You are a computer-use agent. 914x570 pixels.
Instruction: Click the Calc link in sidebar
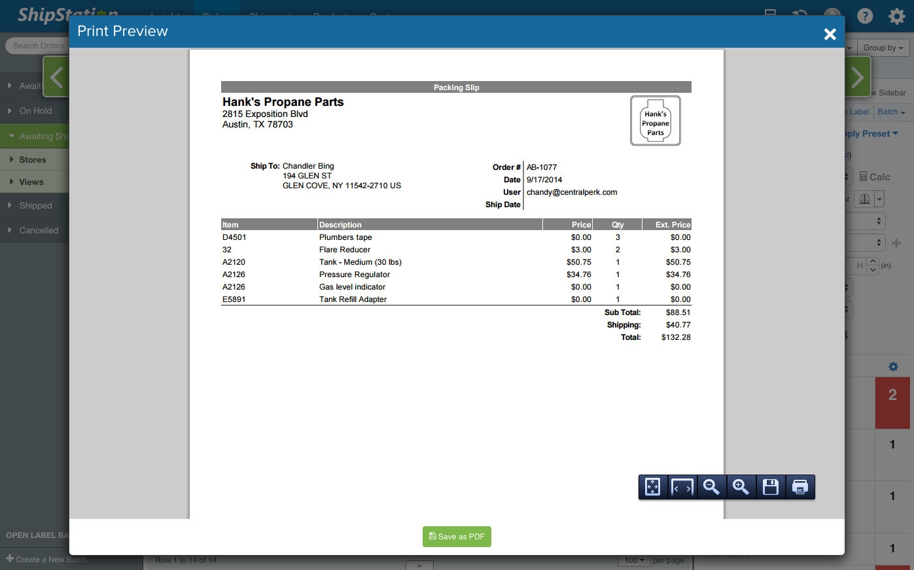tap(875, 176)
